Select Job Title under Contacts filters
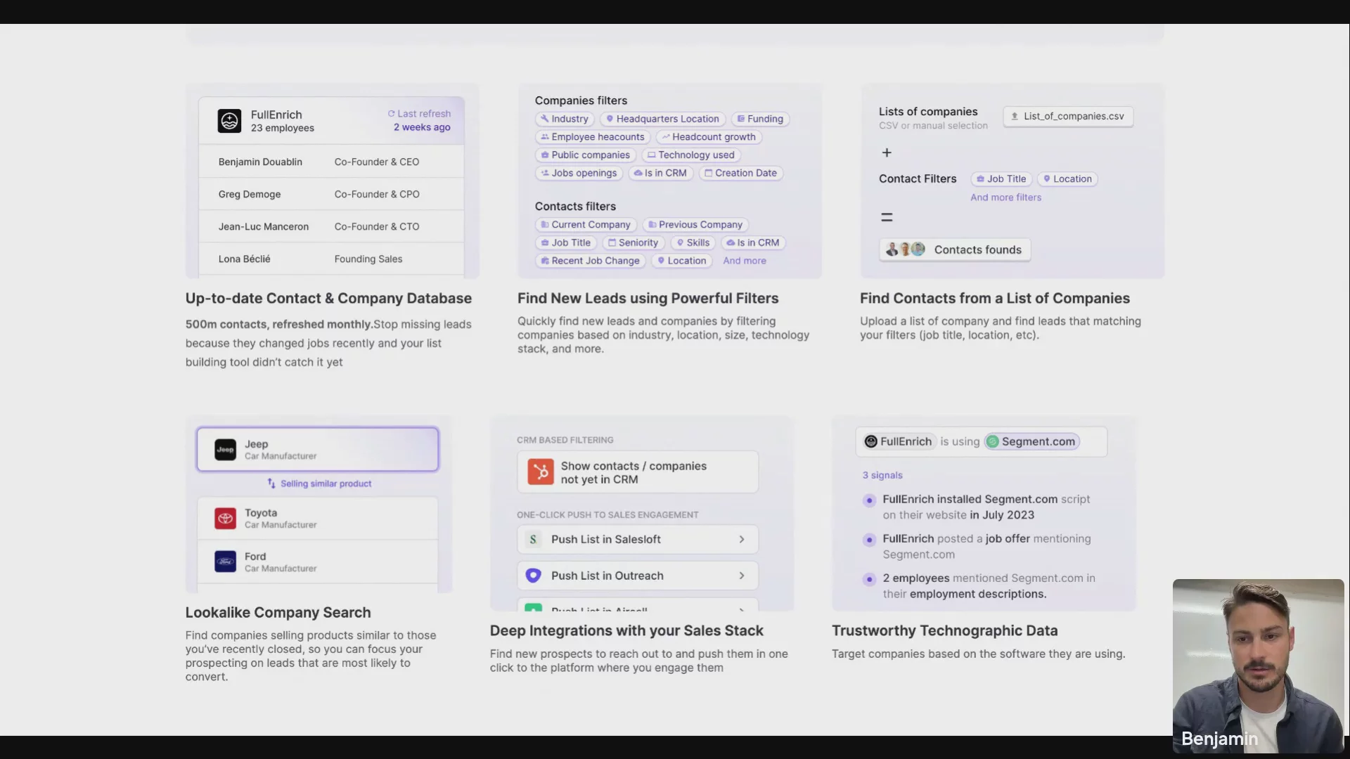Screen dimensions: 1350x759 566,242
